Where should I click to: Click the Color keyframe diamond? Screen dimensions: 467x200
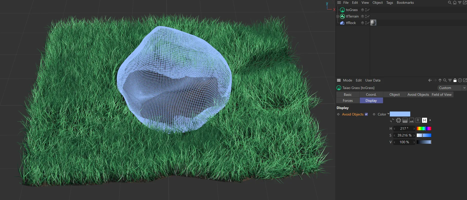[x=374, y=114]
